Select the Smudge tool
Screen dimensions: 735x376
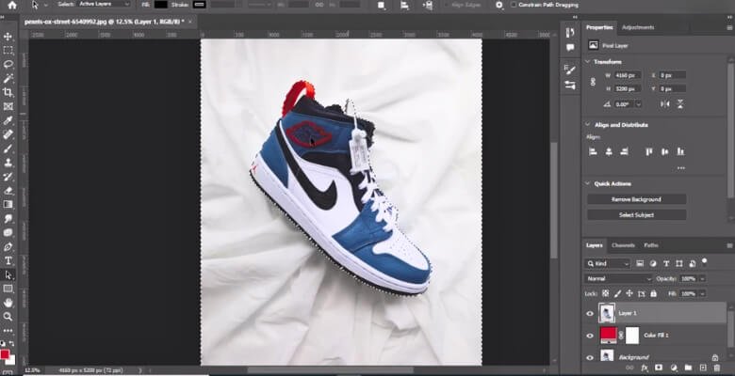click(8, 218)
